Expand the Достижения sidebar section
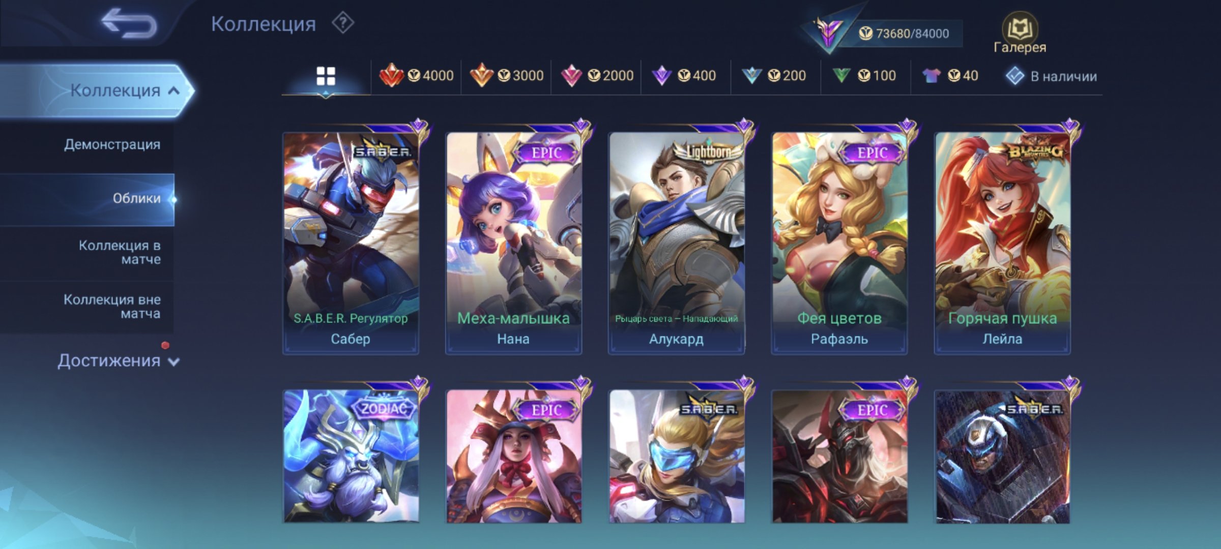The height and width of the screenshot is (549, 1221). pyautogui.click(x=118, y=361)
